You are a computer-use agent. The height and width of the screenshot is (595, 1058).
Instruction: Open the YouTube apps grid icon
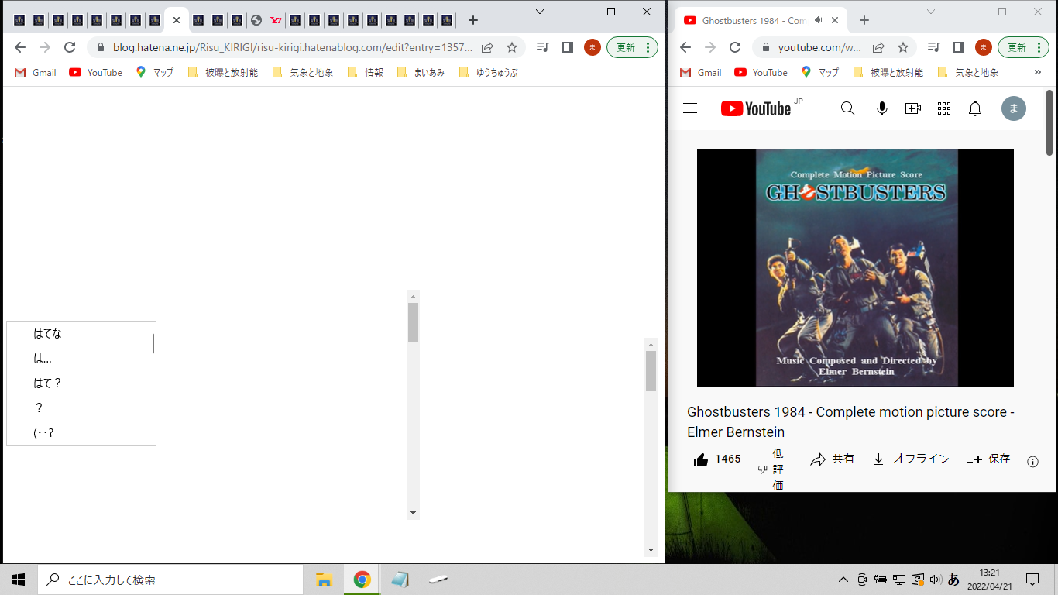(x=944, y=108)
